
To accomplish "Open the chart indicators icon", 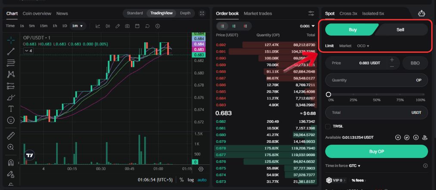I will 98,26.
